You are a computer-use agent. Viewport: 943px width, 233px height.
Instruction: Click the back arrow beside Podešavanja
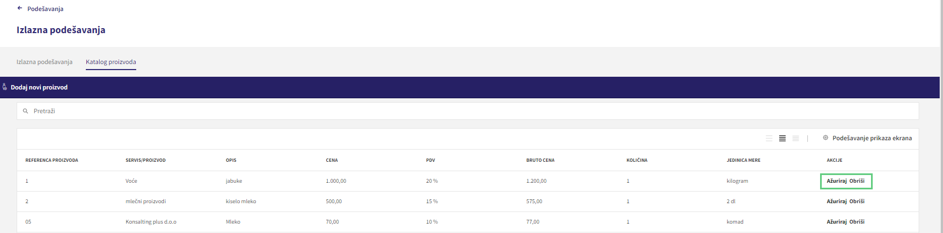[x=20, y=8]
